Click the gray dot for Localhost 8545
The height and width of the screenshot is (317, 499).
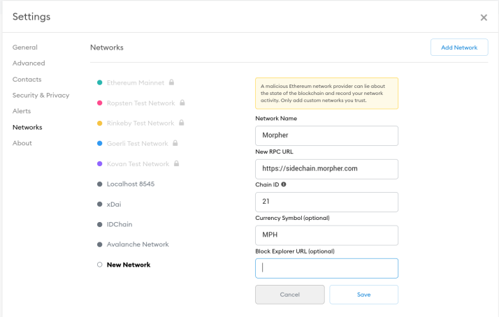click(x=100, y=184)
